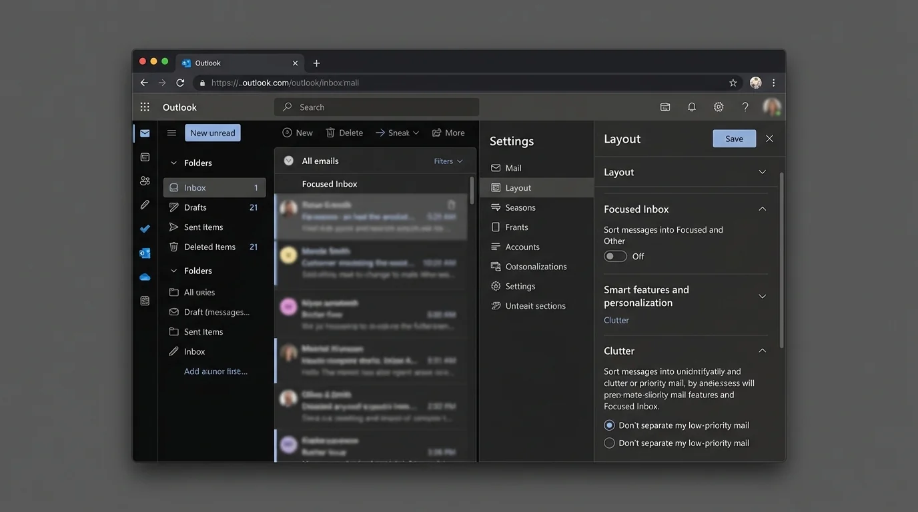Screen dimensions: 918x512
Task: Turn on the Focused Inbox toggle
Action: pos(614,256)
